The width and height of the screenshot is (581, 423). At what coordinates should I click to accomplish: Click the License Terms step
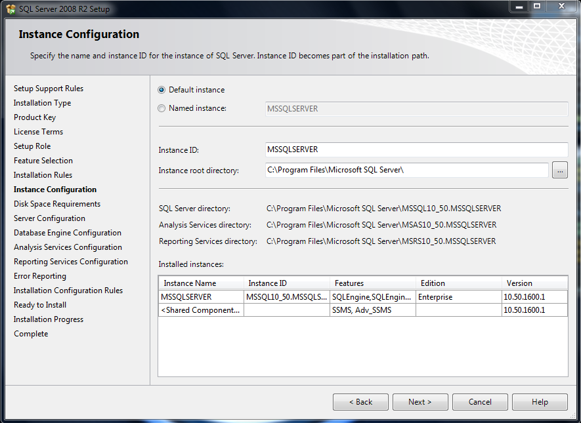pyautogui.click(x=38, y=132)
